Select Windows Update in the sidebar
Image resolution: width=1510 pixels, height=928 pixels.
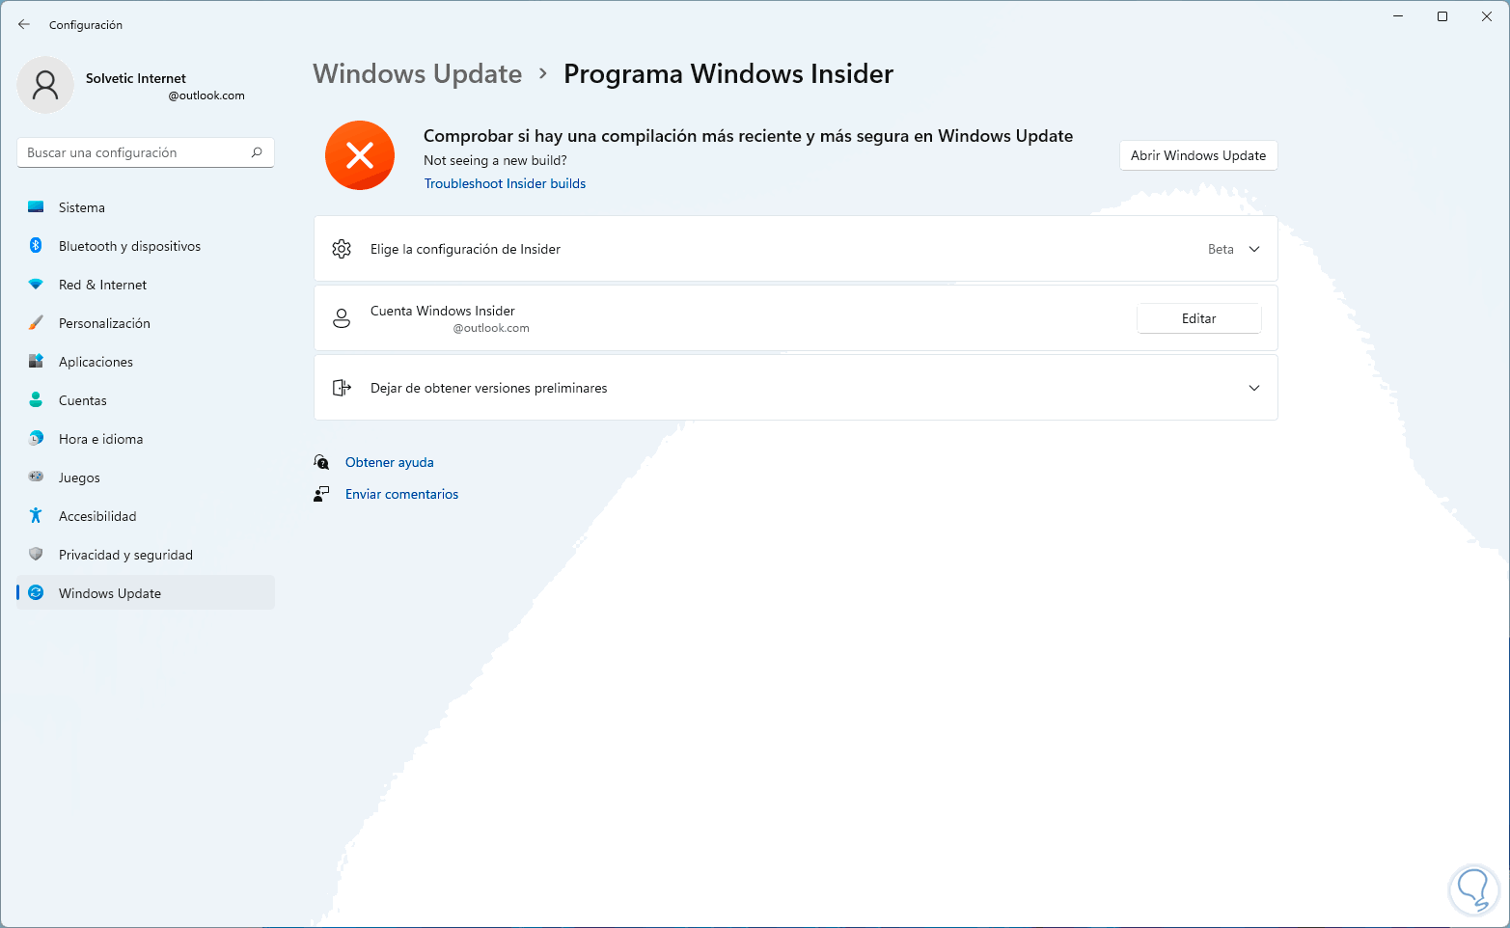tap(146, 593)
